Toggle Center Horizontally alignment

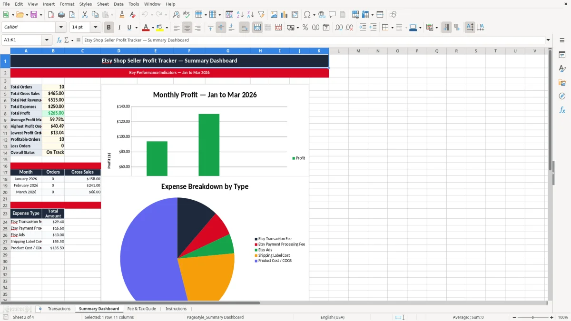pos(187,28)
